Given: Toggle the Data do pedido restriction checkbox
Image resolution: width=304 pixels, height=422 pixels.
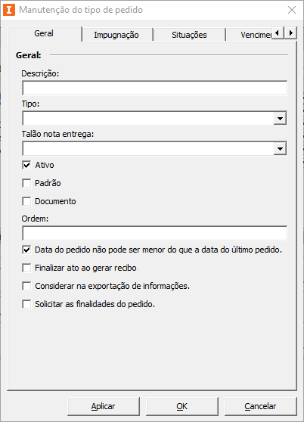Looking at the screenshot, I should (x=26, y=250).
